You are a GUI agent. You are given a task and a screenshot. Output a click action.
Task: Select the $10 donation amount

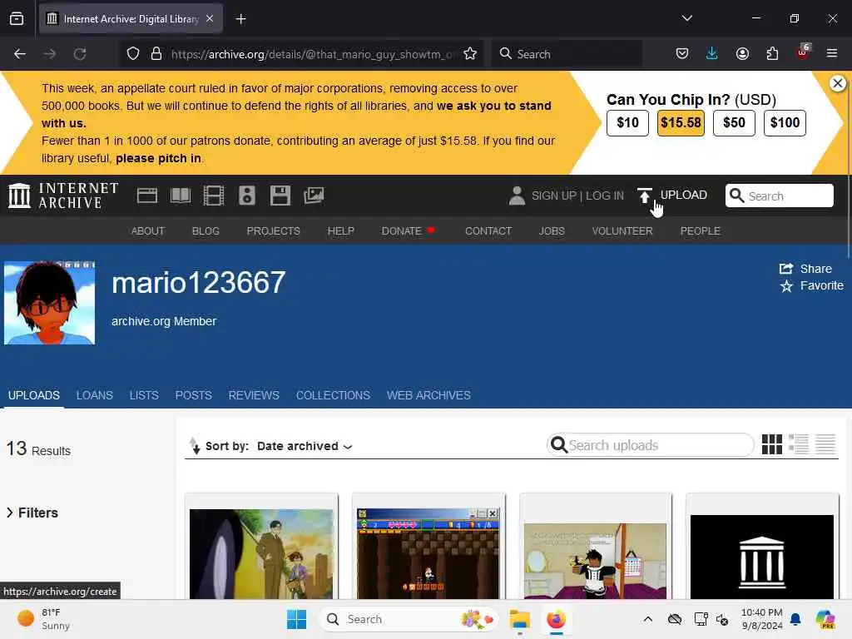tap(627, 123)
